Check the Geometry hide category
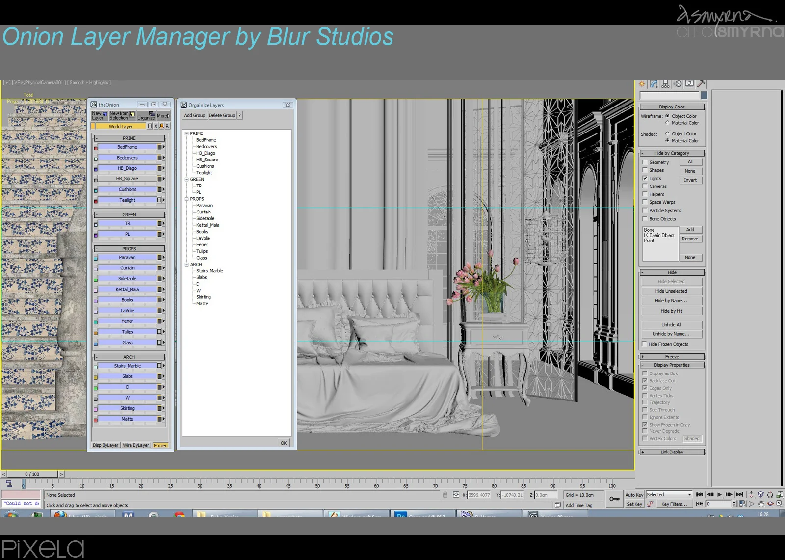 point(645,162)
